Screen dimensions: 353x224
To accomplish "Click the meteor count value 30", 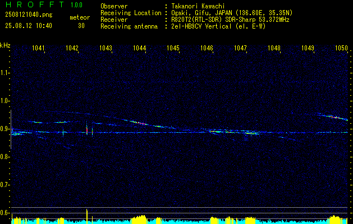I will coord(81,26).
